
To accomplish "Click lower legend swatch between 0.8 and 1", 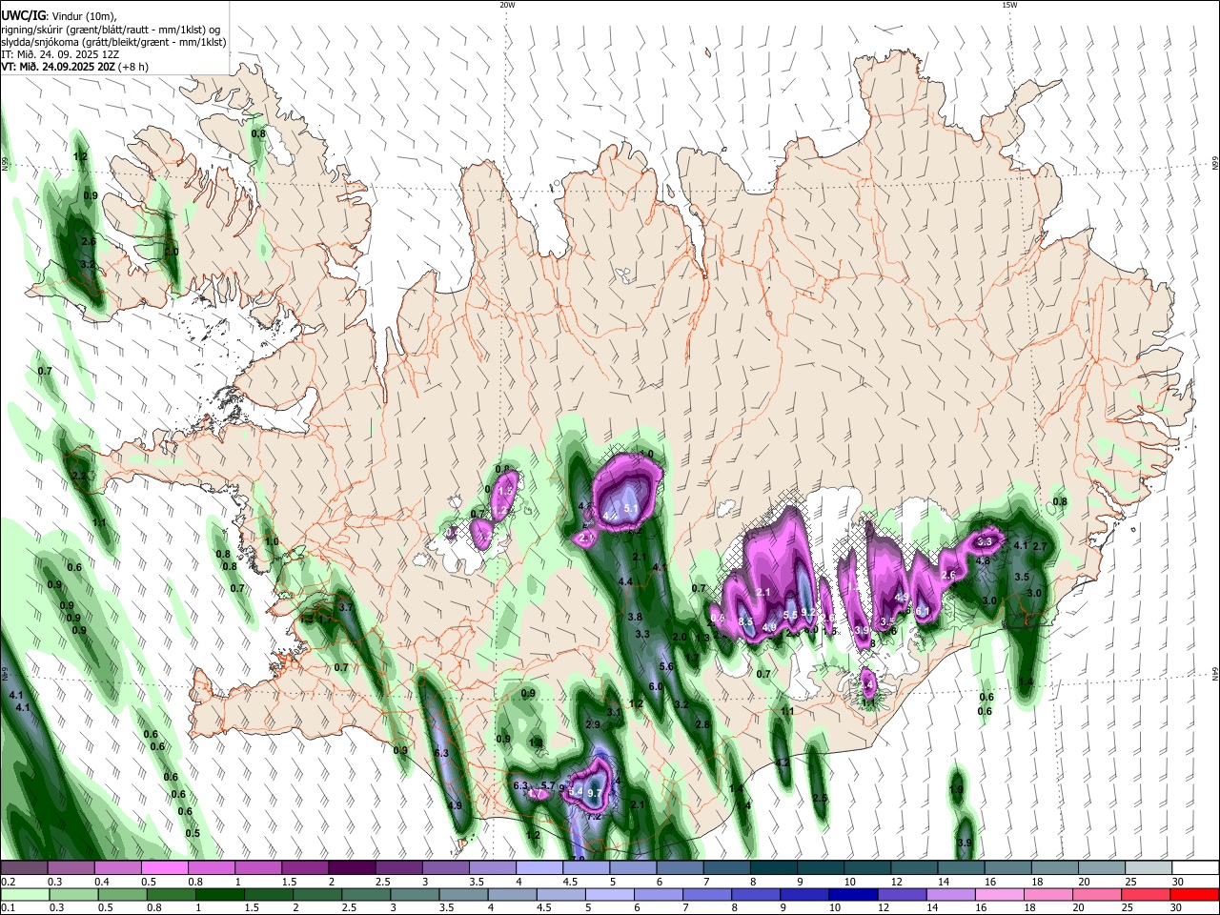I will 171,894.
